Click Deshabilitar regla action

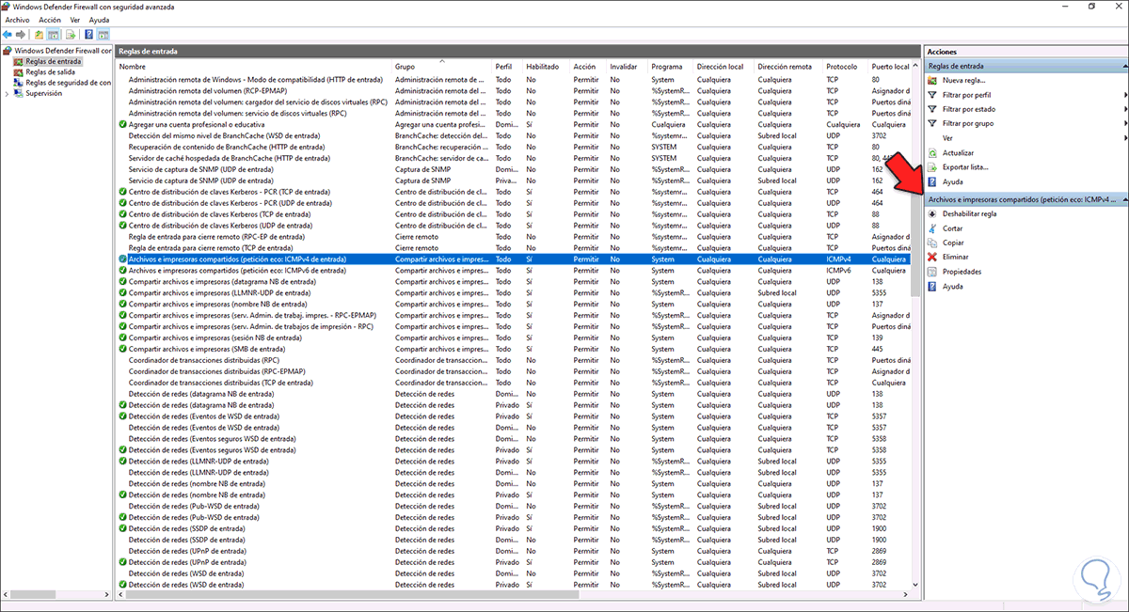point(969,213)
